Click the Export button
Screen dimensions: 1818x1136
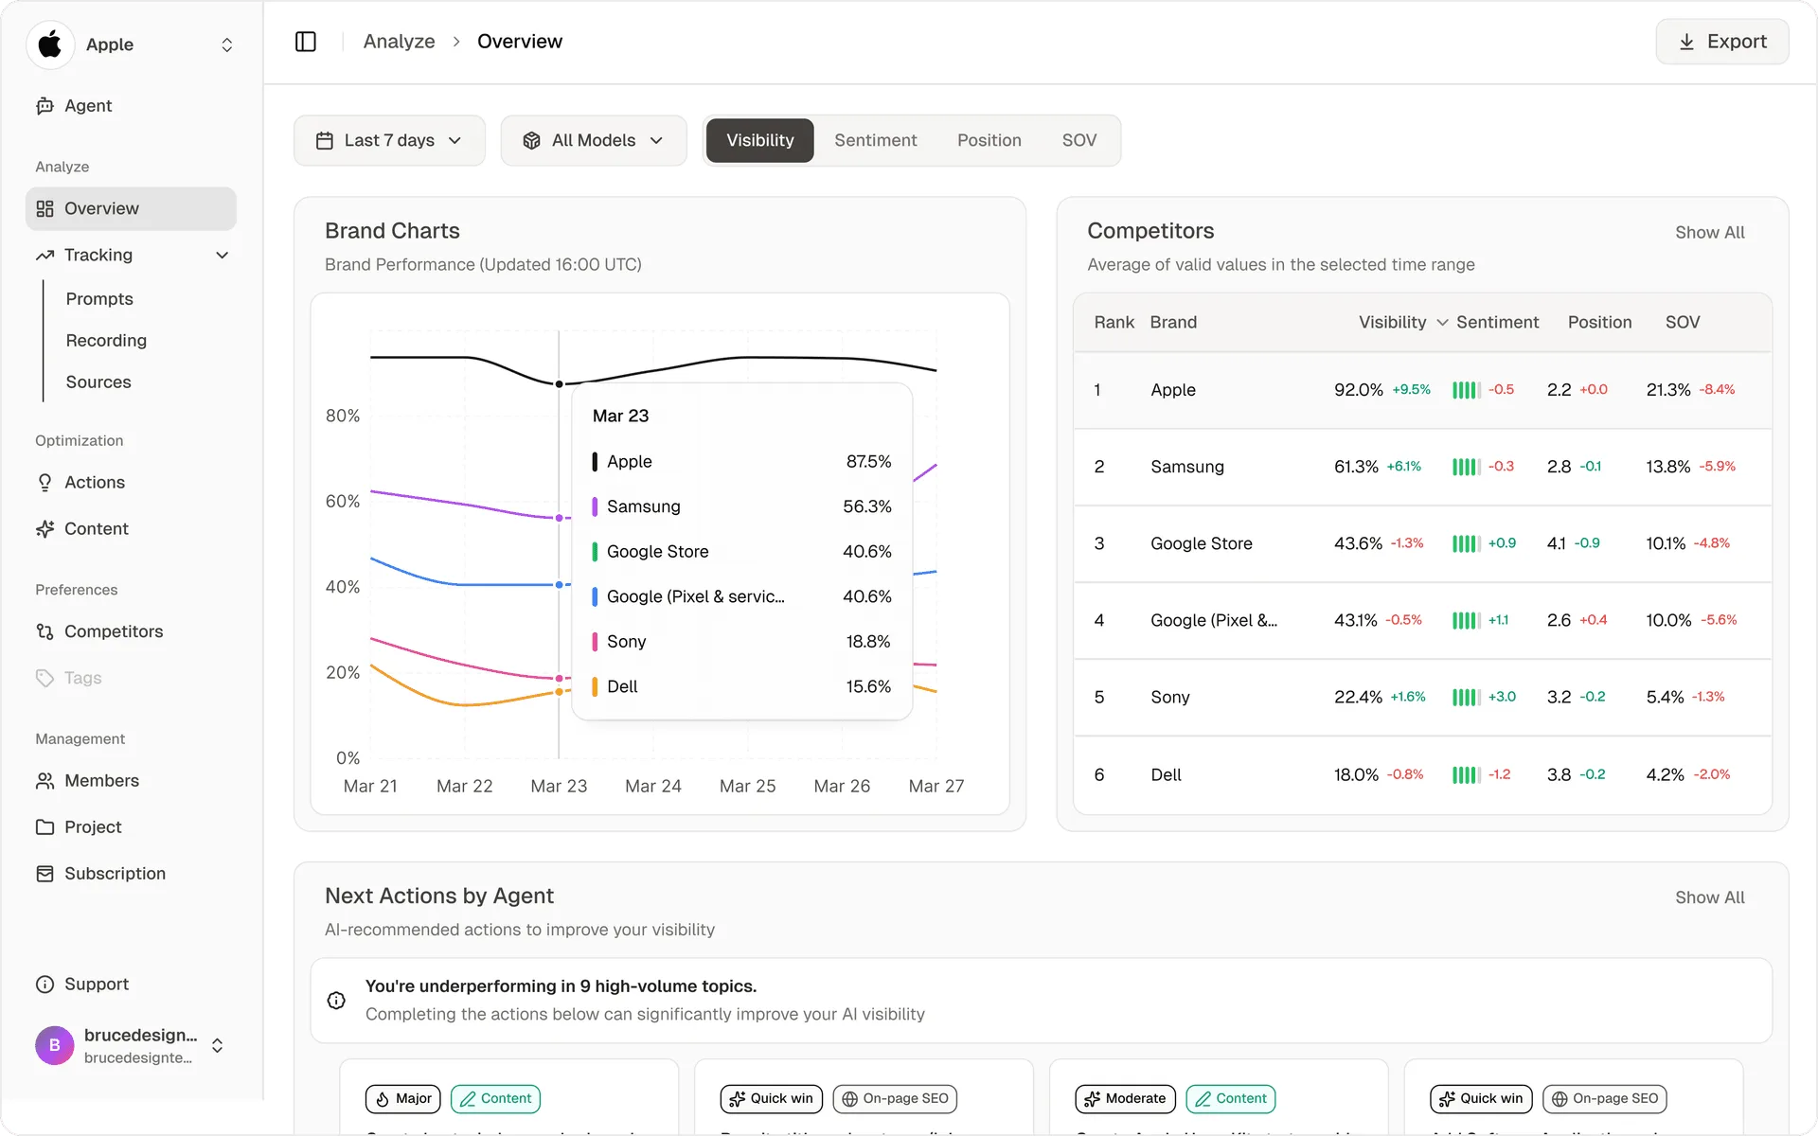click(1722, 43)
